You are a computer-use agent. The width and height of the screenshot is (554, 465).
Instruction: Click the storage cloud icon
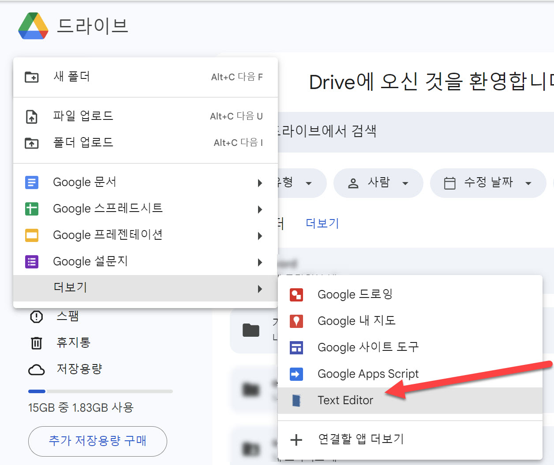[x=37, y=369]
